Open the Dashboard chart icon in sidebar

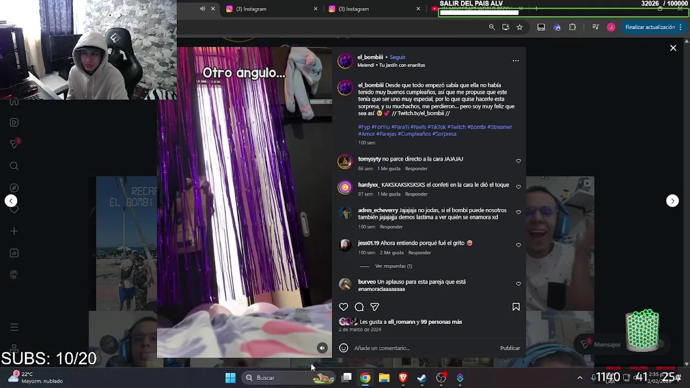15,253
